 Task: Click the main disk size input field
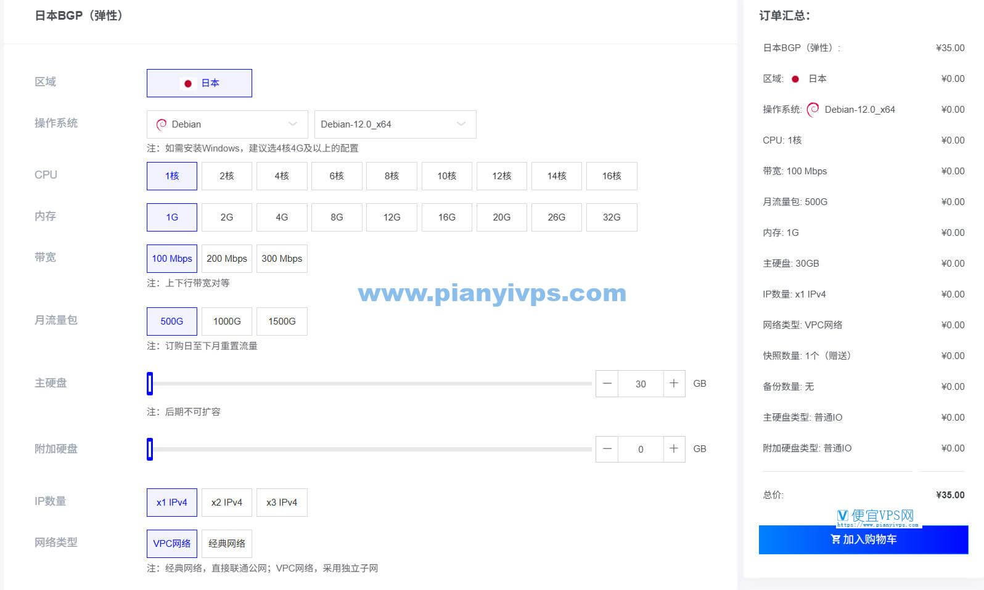tap(641, 384)
